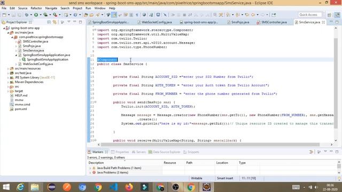Image resolution: width=342 pixels, height=192 pixels.
Task: Open the Back history dropdown arrow
Action: [258, 15]
